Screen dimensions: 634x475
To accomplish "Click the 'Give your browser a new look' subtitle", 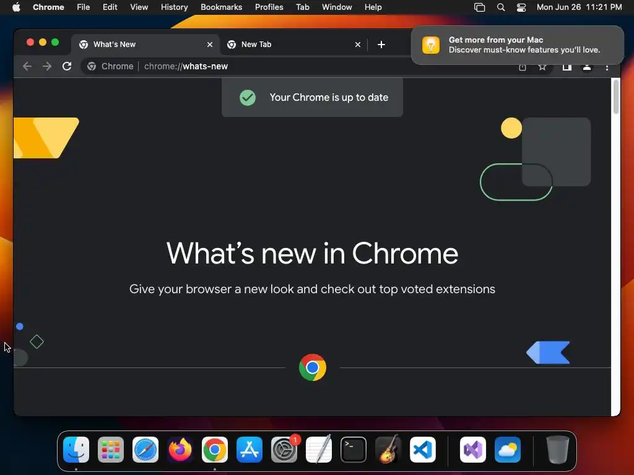I will coord(312,289).
